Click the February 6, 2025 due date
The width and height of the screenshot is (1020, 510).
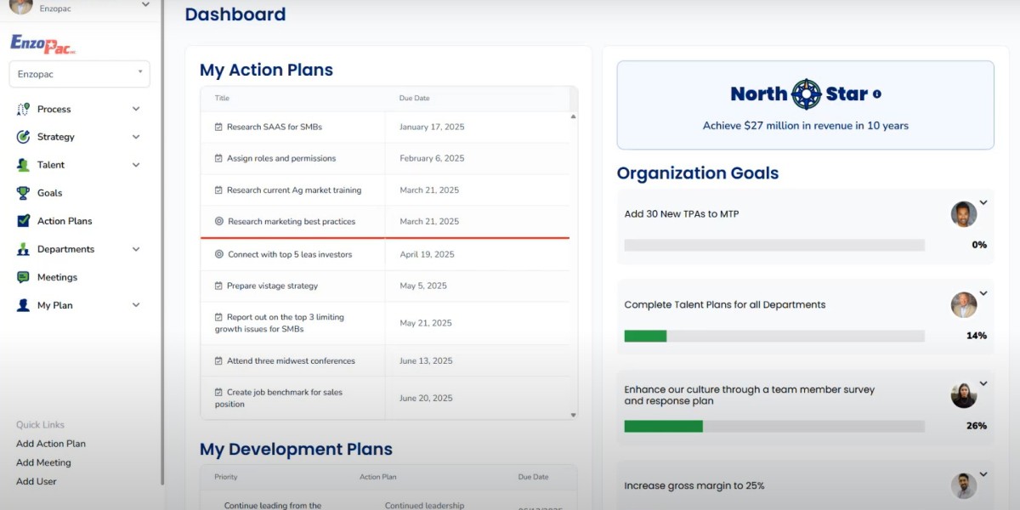pyautogui.click(x=432, y=158)
